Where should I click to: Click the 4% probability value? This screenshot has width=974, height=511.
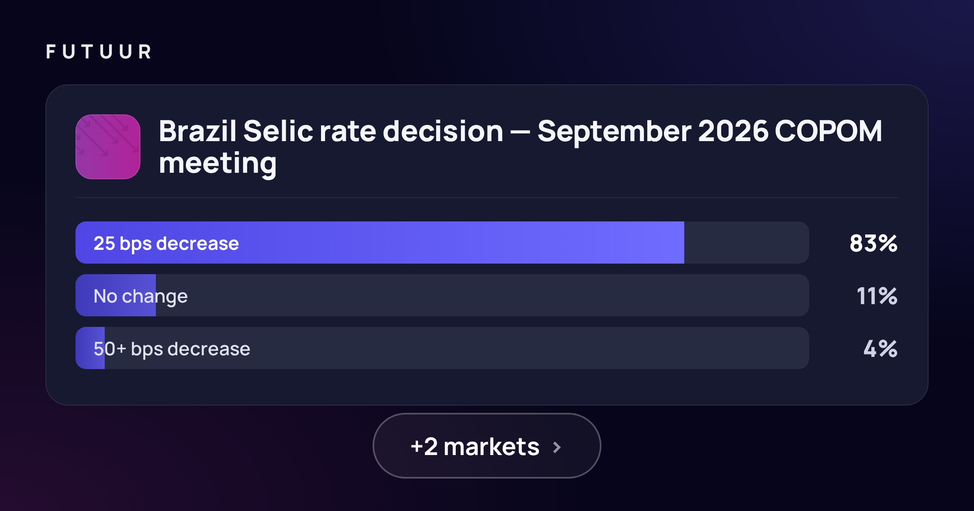click(x=880, y=349)
